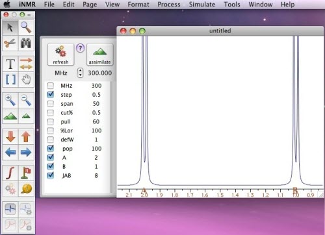The width and height of the screenshot is (325, 235).
Task: Open the View menu
Action: tap(112, 5)
